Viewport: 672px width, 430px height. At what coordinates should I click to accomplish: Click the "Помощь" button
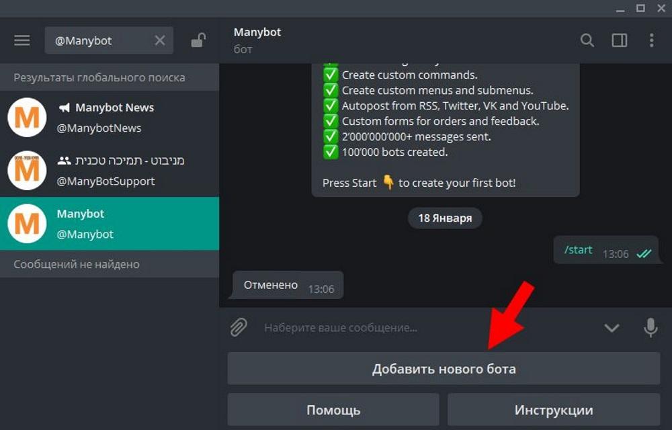tap(333, 410)
